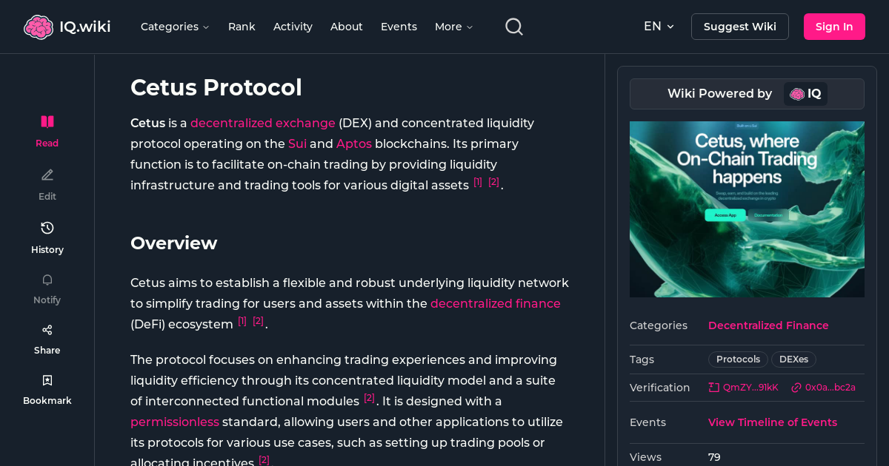This screenshot has height=466, width=889.
Task: Select the Protocols tag
Action: tap(737, 359)
